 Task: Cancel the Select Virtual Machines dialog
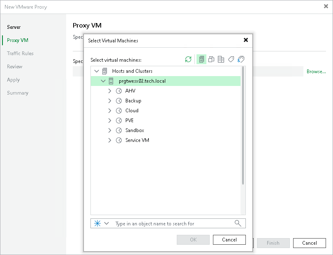click(x=229, y=240)
